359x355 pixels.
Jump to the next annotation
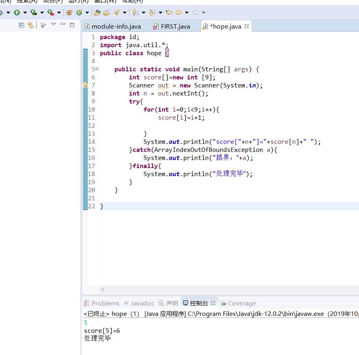pyautogui.click(x=135, y=12)
